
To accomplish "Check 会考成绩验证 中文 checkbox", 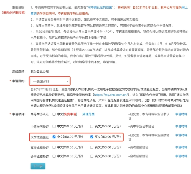I will 54,156.
